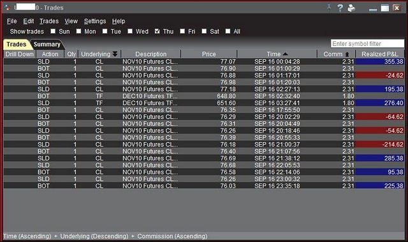Select the -64.62 realized P&L cell
Image resolution: width=408 pixels, height=242 pixels.
(x=380, y=117)
